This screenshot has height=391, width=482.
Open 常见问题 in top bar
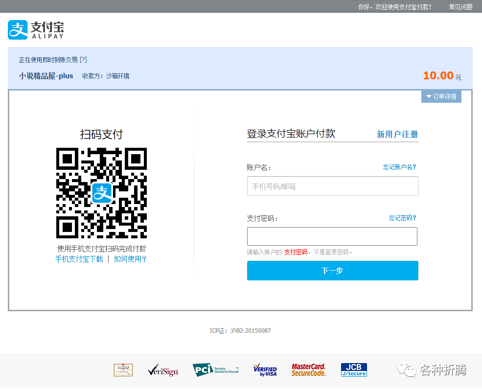point(460,7)
